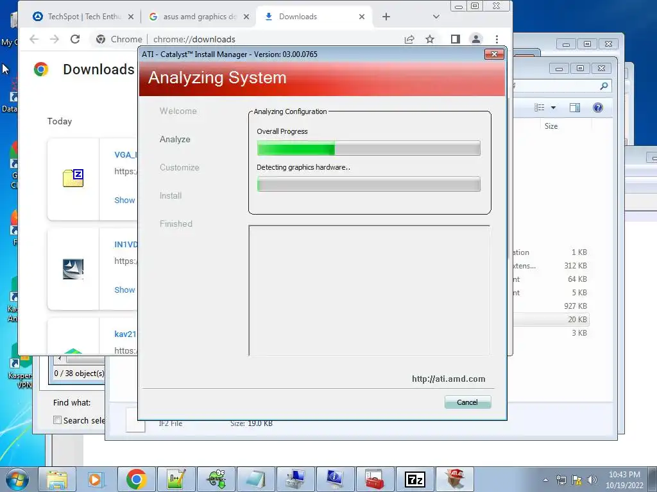
Task: Show VGA_ file in folder
Action: click(125, 200)
